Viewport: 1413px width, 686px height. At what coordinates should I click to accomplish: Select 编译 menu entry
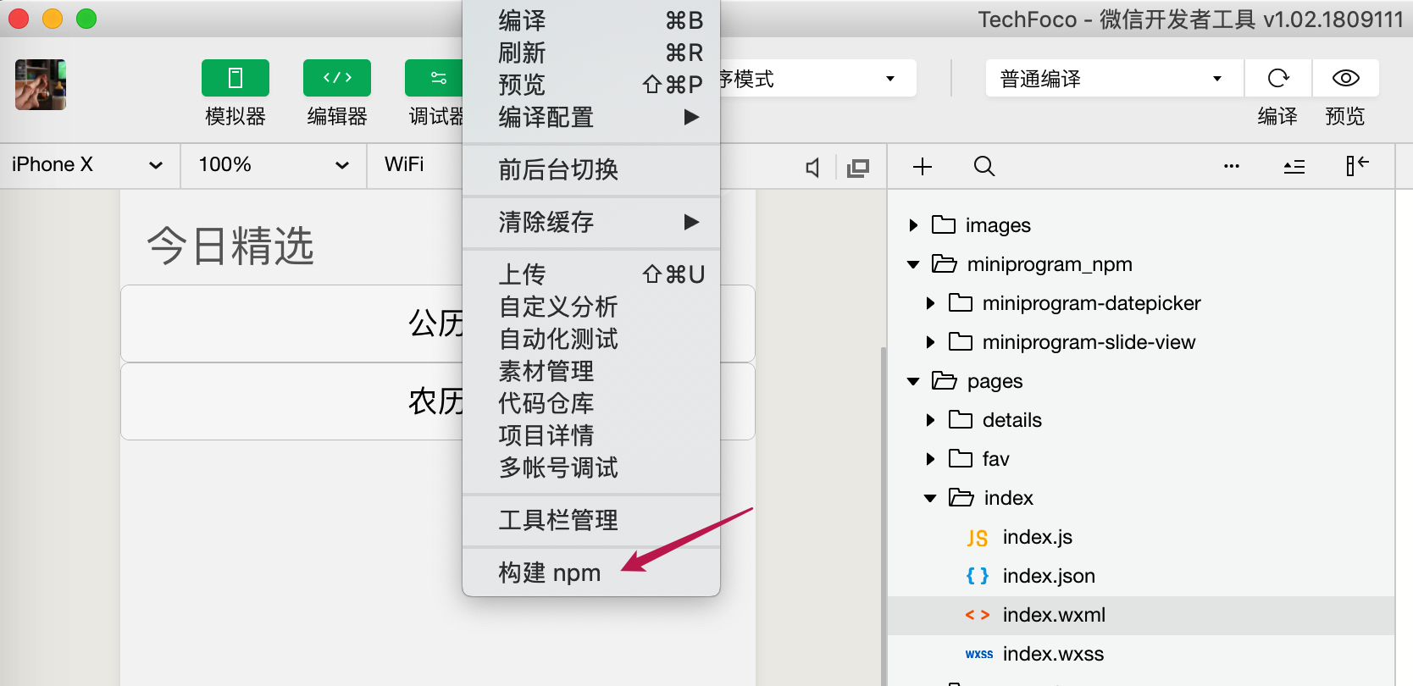click(x=591, y=20)
